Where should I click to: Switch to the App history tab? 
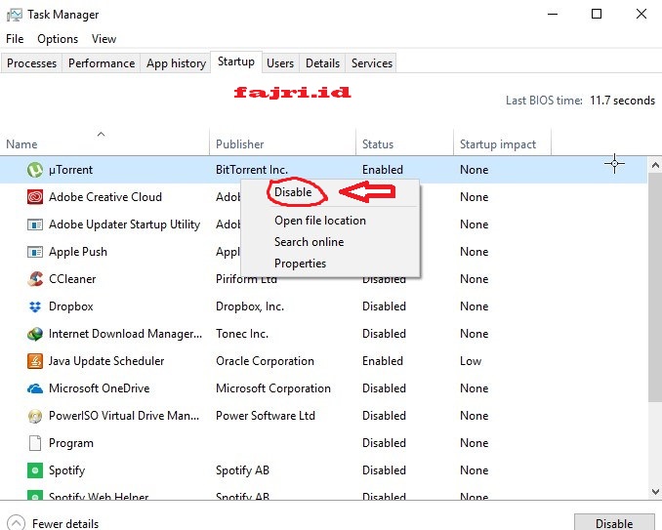pos(176,63)
